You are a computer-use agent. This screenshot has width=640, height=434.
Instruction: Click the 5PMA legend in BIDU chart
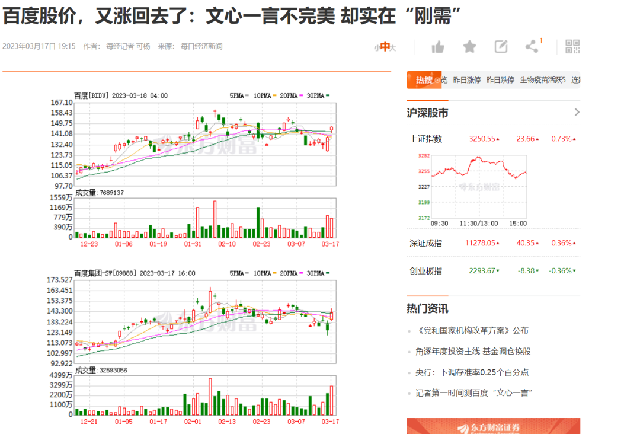pyautogui.click(x=239, y=95)
